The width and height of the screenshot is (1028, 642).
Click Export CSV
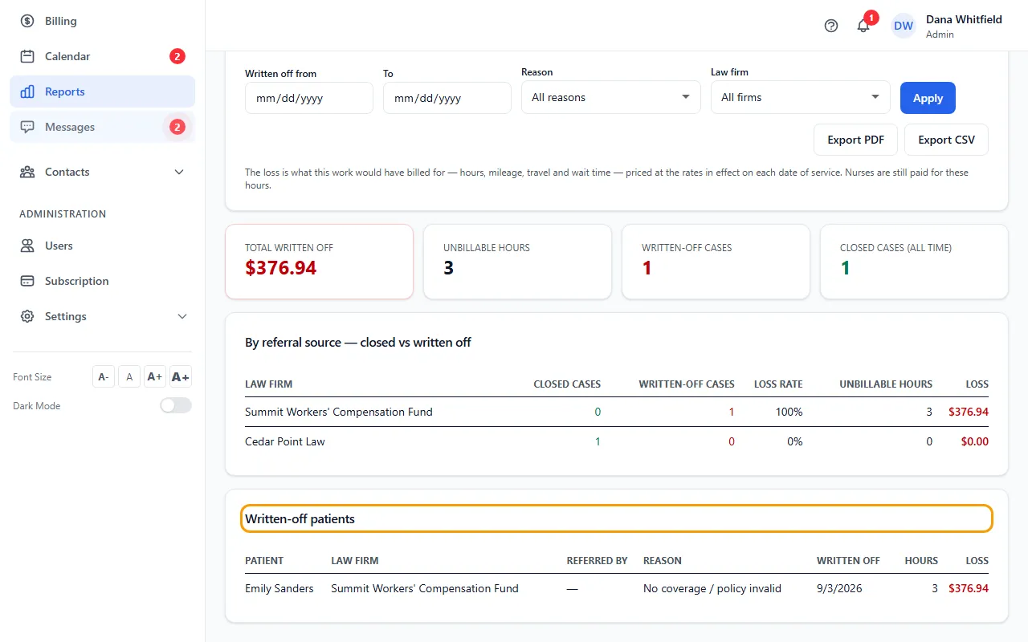(x=947, y=140)
